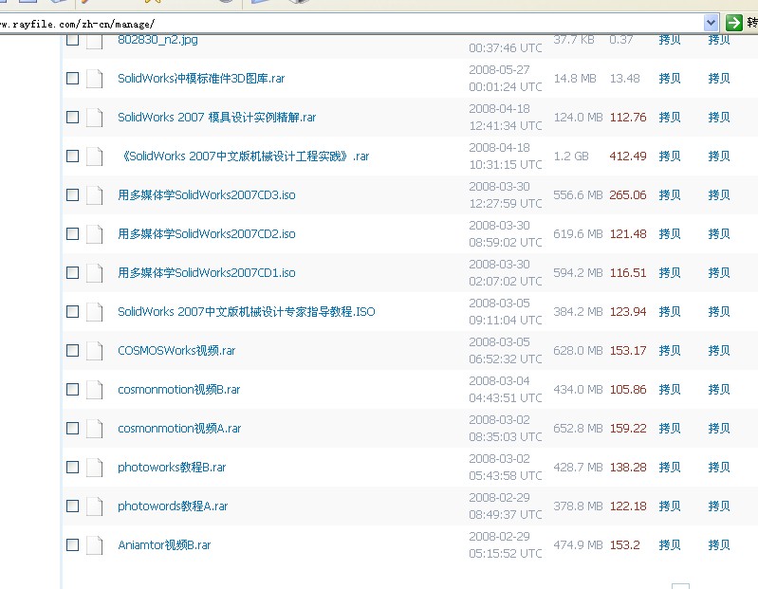
Task: Open photoworks教程B.rar file link
Action: [x=172, y=468]
